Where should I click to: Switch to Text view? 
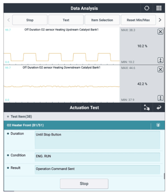pyautogui.click(x=66, y=20)
